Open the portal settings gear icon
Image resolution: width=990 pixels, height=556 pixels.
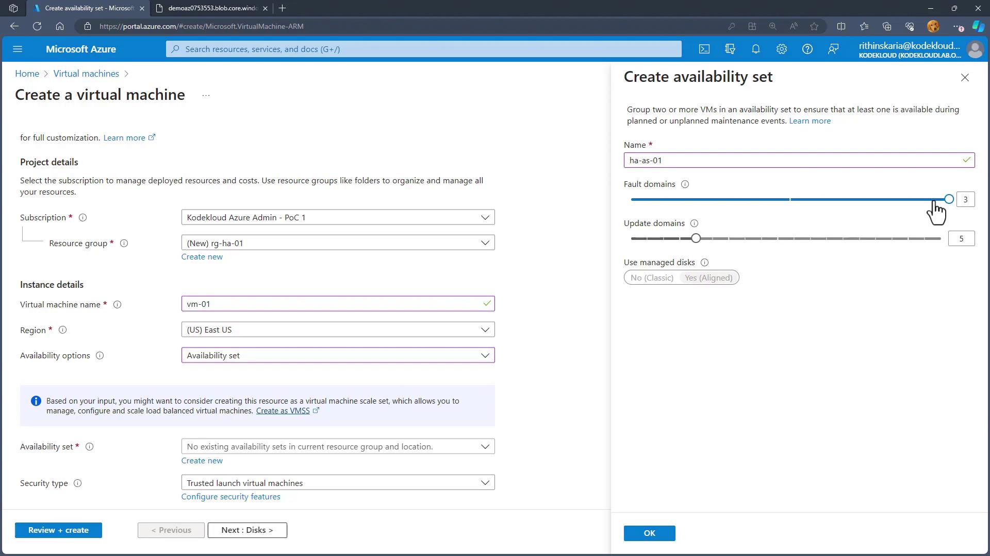point(781,49)
